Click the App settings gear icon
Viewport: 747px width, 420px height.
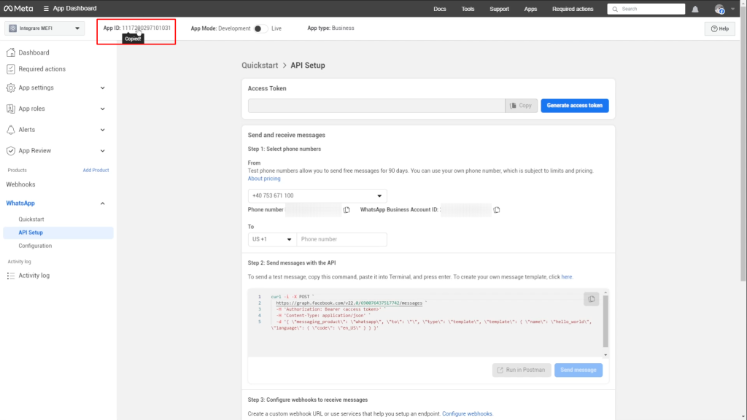coord(10,87)
